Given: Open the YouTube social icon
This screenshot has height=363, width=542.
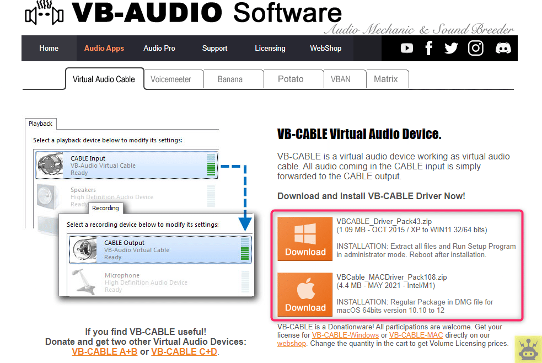Looking at the screenshot, I should (x=407, y=48).
